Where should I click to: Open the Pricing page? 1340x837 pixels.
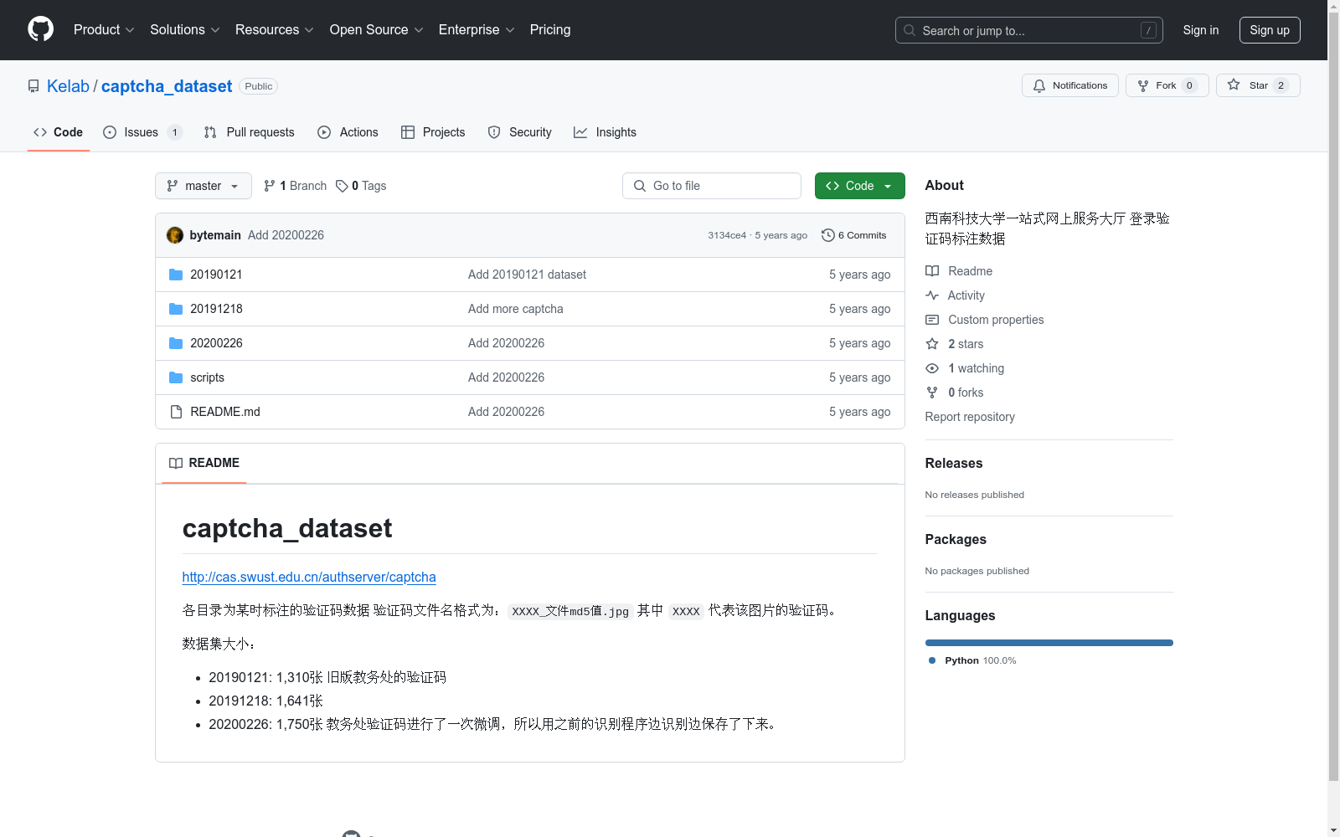coord(550,29)
